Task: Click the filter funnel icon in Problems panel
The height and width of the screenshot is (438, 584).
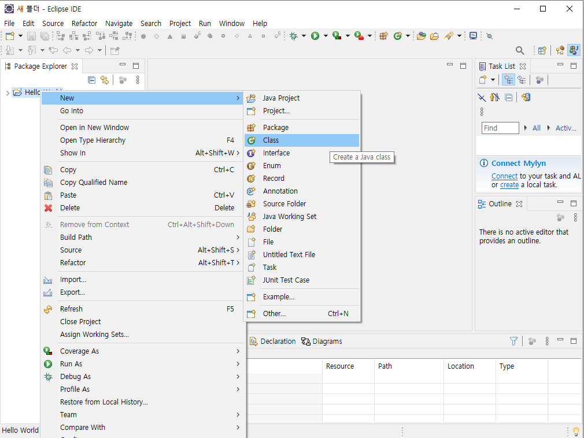Action: click(x=513, y=342)
